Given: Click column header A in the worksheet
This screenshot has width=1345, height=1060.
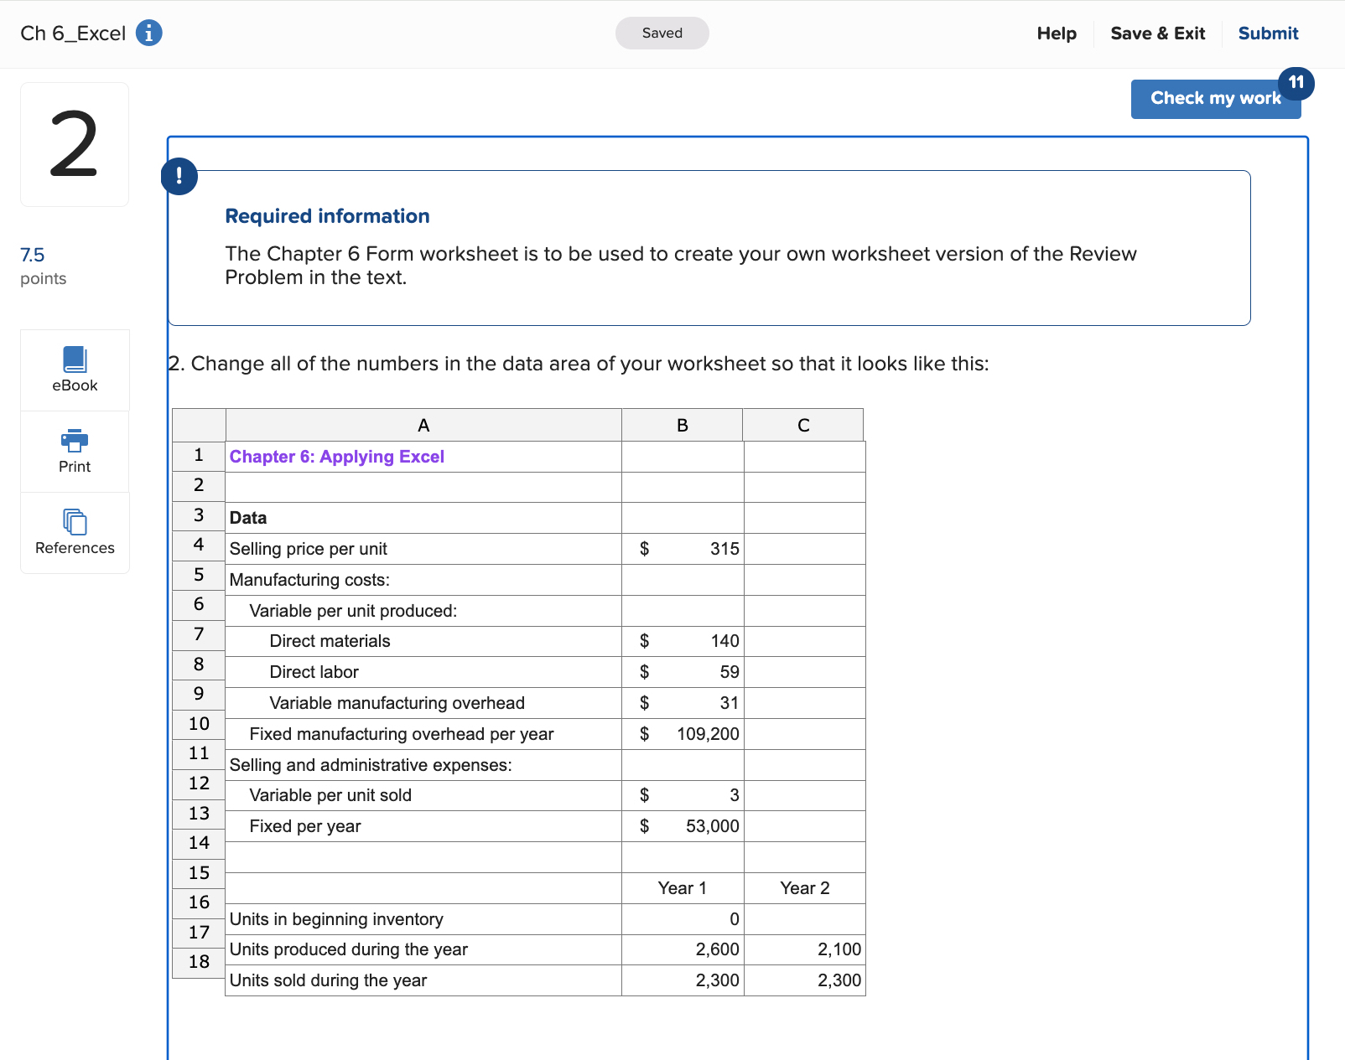Looking at the screenshot, I should click(423, 425).
